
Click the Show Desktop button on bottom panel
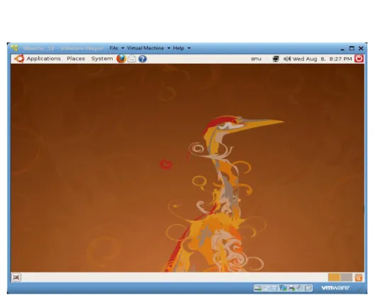pos(16,277)
